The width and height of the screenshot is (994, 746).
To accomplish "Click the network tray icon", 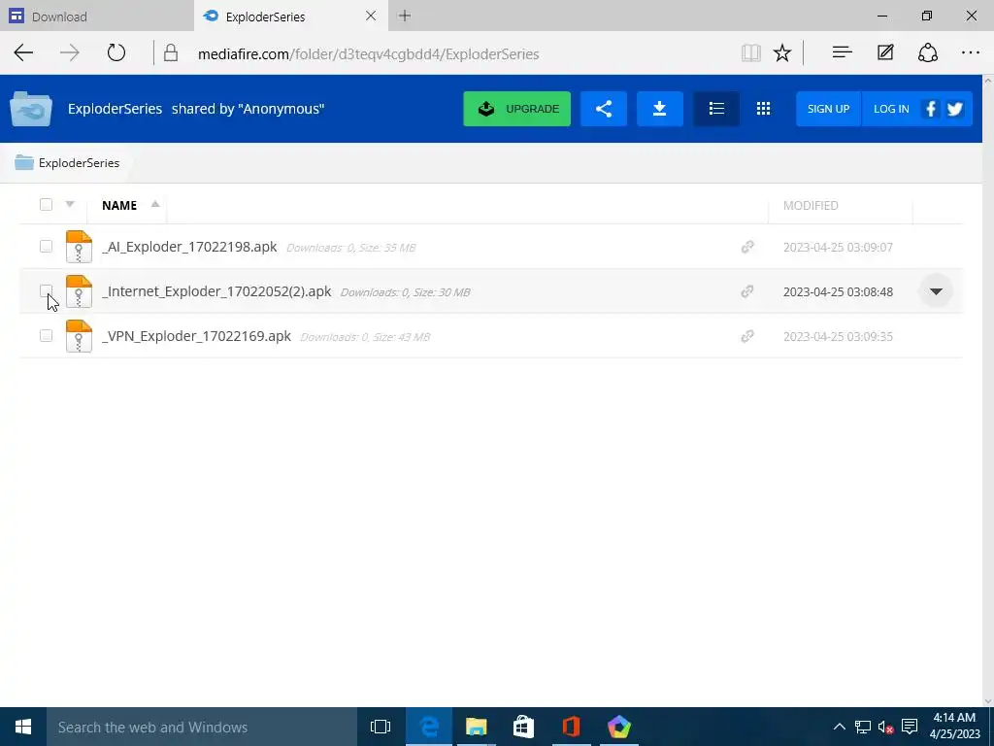I will (x=862, y=727).
